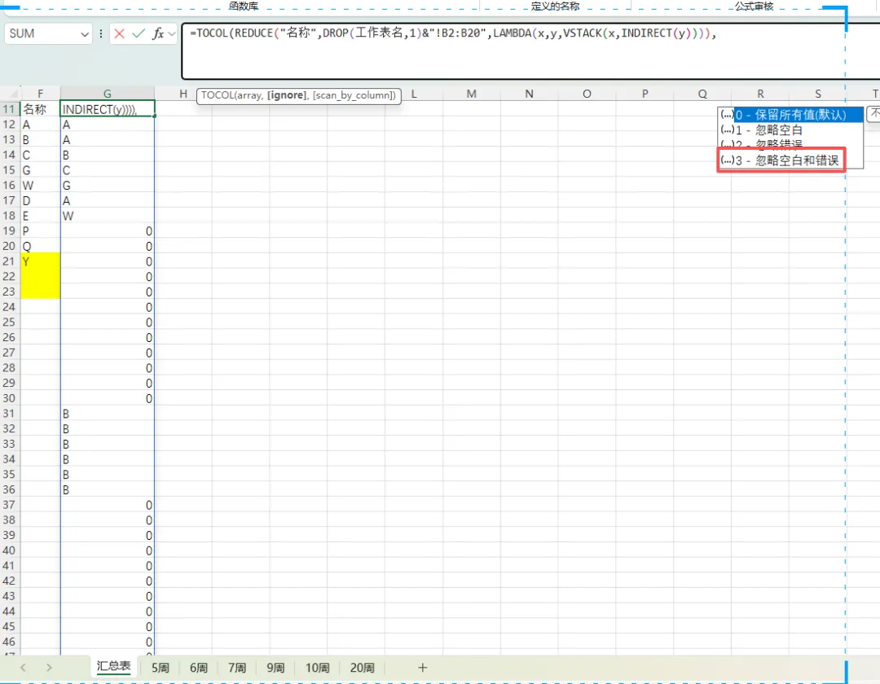Click cell G15 containing C
880x684 pixels.
pos(108,170)
